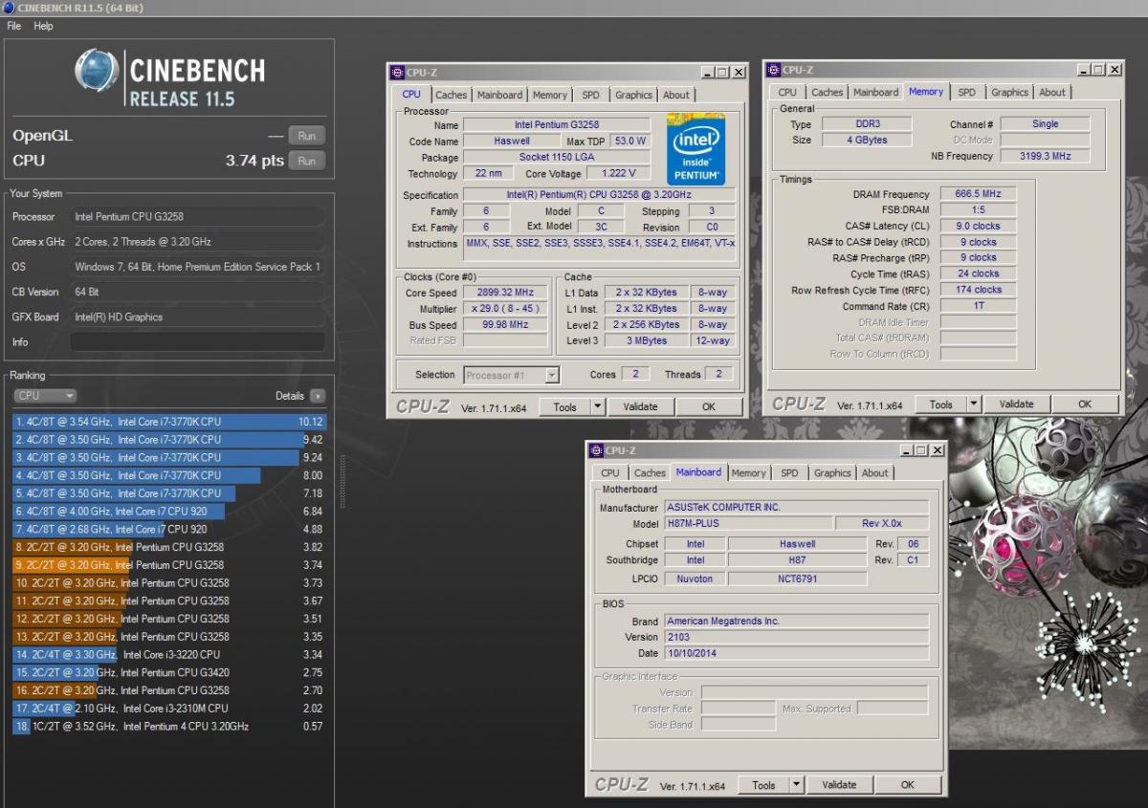The width and height of the screenshot is (1148, 808).
Task: Open Memory tab in CPU window
Action: coord(550,95)
